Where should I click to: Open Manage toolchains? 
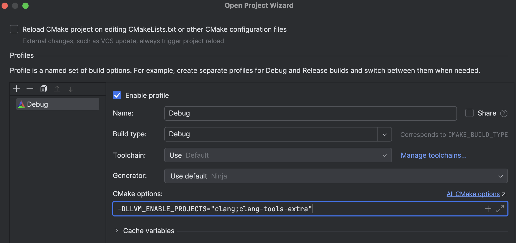click(x=434, y=155)
